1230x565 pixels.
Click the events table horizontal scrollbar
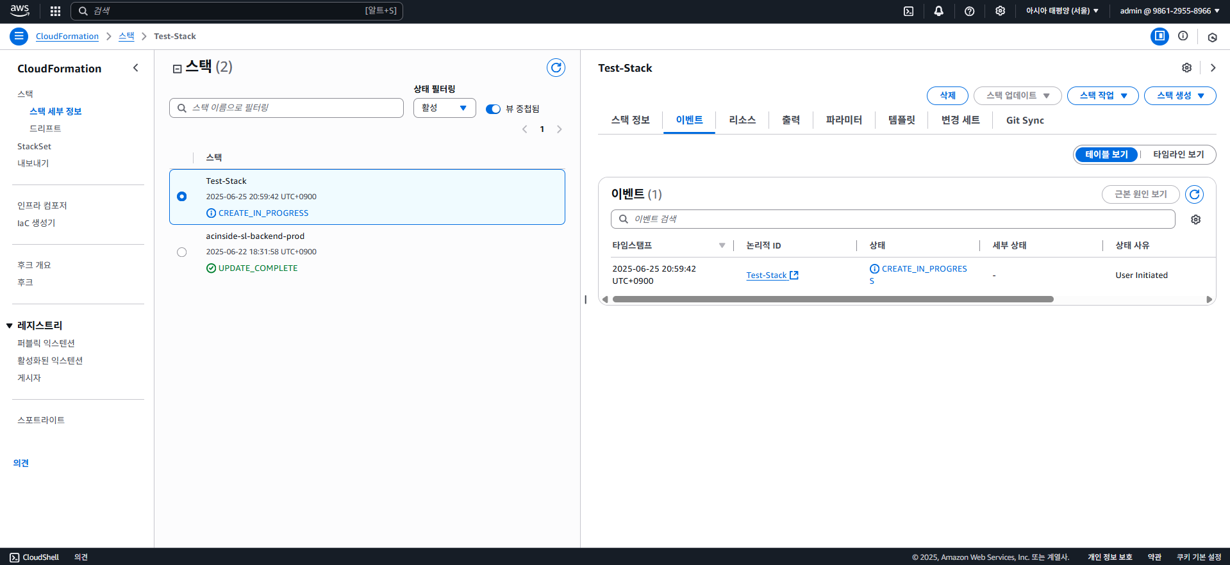point(833,299)
